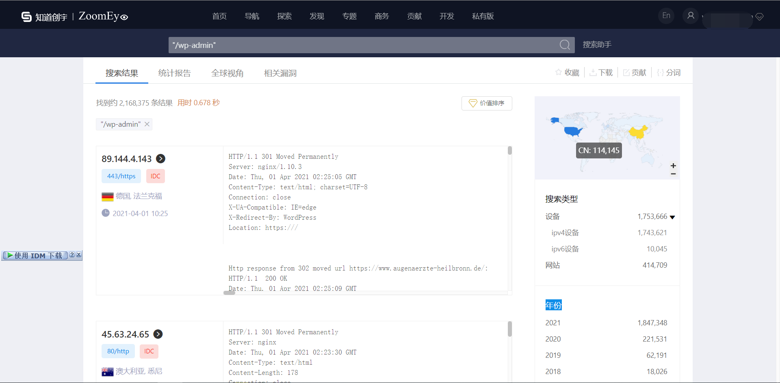Screen dimensions: 780x383
Task: Select the 搜索结果 tab
Action: point(122,73)
